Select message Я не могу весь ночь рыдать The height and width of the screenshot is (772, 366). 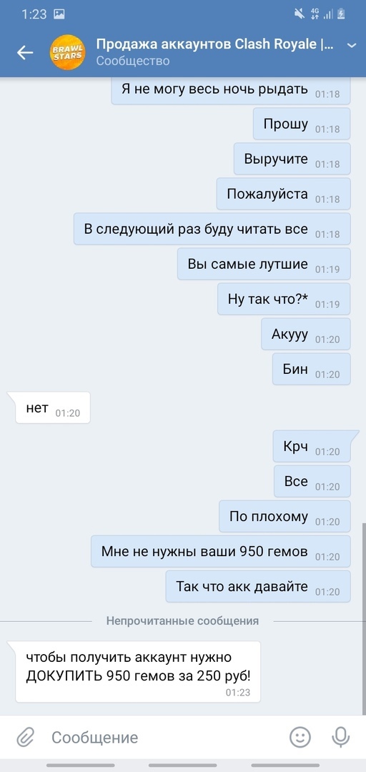[x=231, y=91]
